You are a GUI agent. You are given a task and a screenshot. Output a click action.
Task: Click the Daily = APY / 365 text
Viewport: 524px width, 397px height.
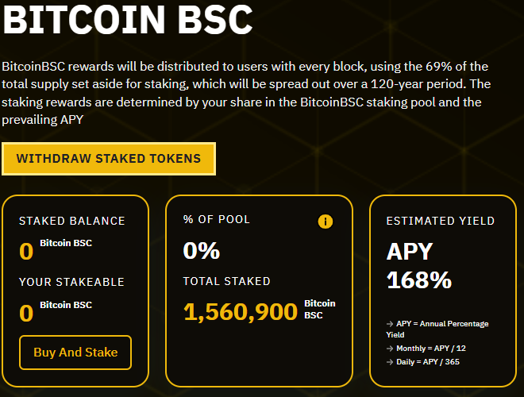click(x=428, y=362)
